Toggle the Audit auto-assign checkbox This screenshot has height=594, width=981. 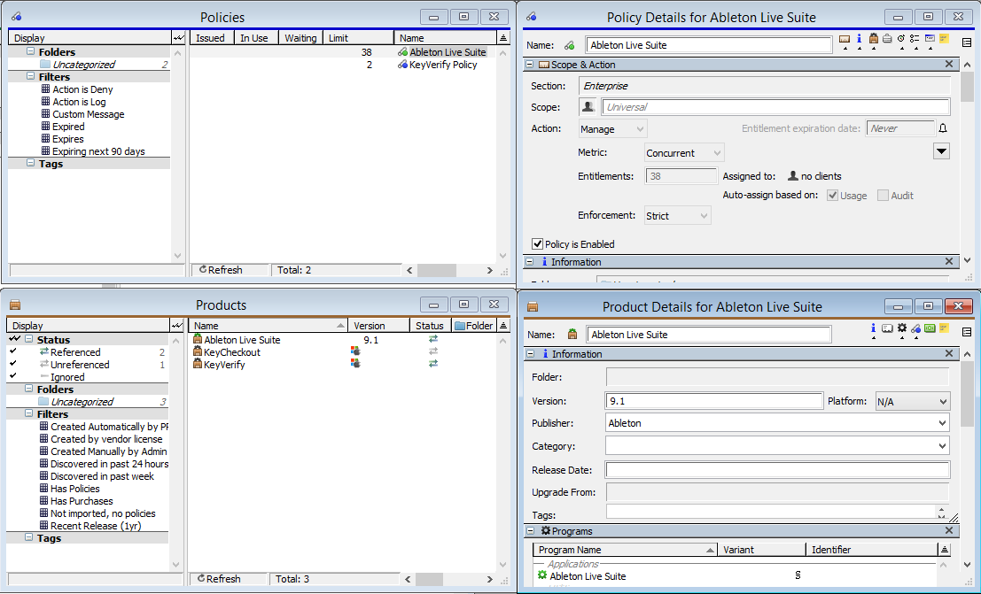[x=883, y=195]
